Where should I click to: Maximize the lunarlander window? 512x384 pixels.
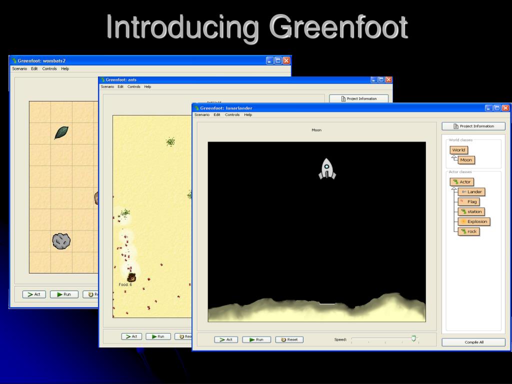coord(497,108)
